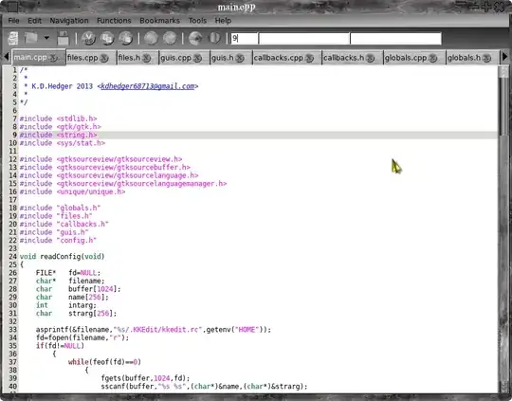Open the kdhedger email link

pyautogui.click(x=148, y=86)
